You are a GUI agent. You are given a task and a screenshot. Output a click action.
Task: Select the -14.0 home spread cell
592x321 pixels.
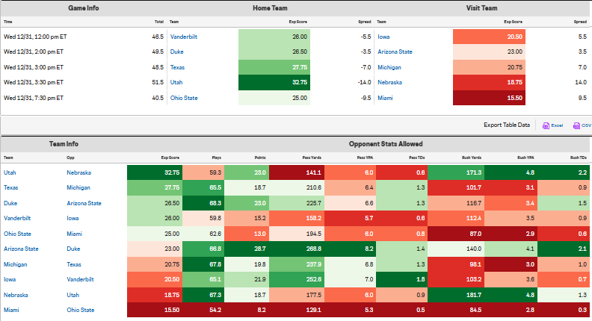click(x=364, y=82)
